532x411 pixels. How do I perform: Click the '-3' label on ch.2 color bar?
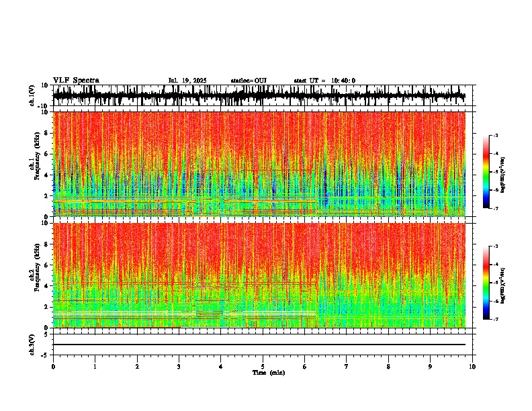point(495,246)
